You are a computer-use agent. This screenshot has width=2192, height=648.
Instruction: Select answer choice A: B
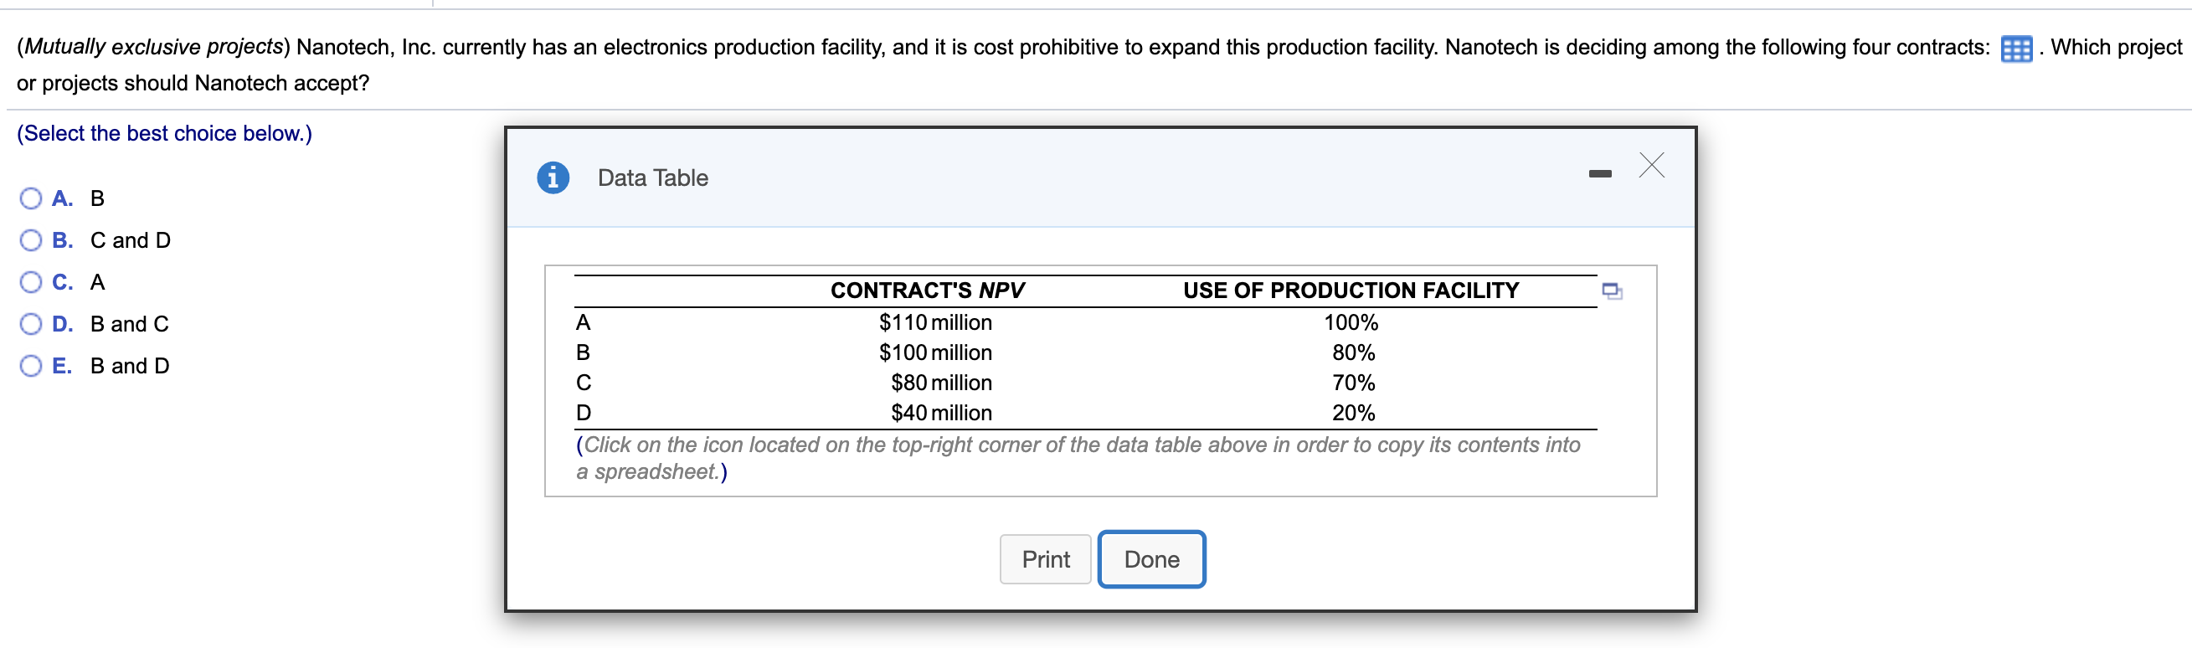31,198
